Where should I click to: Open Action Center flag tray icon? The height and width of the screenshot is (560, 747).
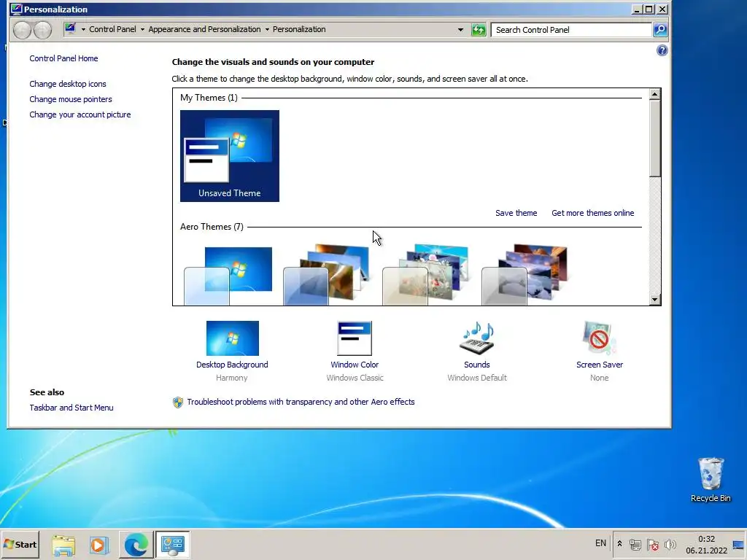click(653, 544)
